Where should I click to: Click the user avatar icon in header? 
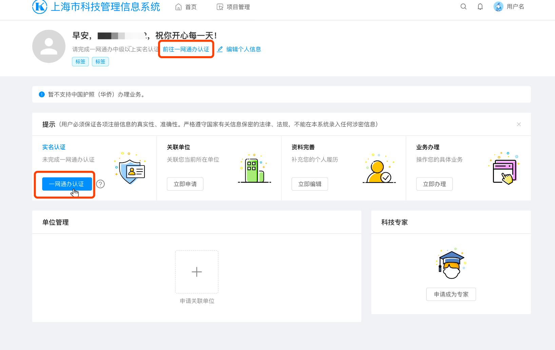[498, 7]
